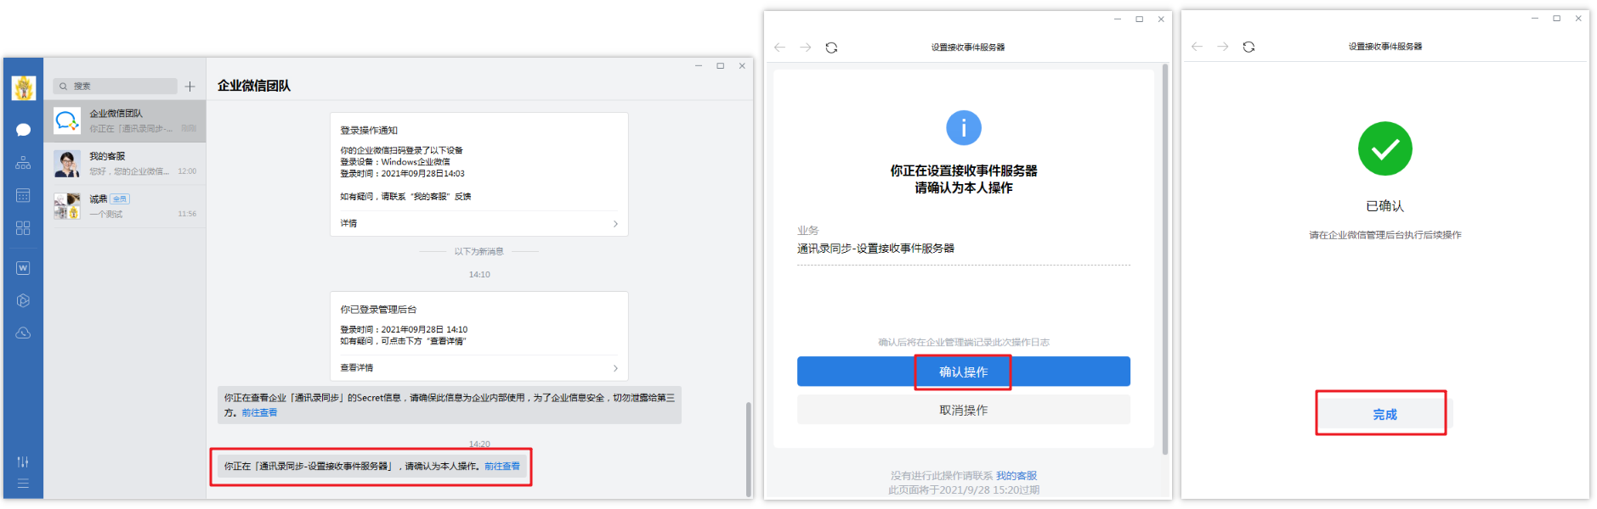Viewport: 1597px width, 509px height.
Task: Open the Meeting play icon in sidebar
Action: coord(23,300)
